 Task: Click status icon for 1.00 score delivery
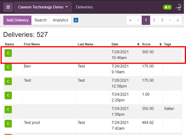coord(8,95)
